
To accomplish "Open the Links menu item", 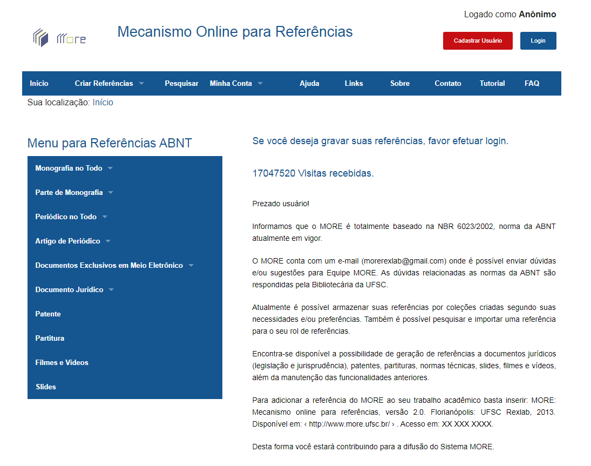I will 354,84.
